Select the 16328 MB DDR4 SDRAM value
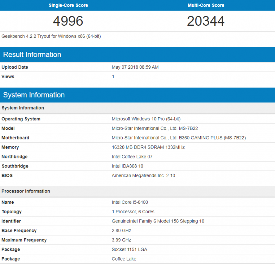275x264 pixels. coord(148,147)
